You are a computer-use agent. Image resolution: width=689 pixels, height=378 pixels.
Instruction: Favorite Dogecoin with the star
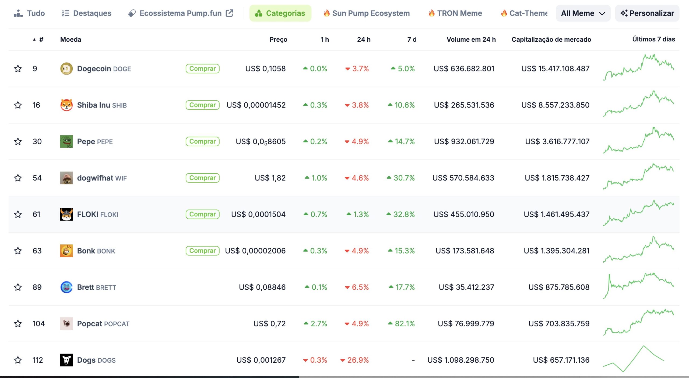(18, 69)
